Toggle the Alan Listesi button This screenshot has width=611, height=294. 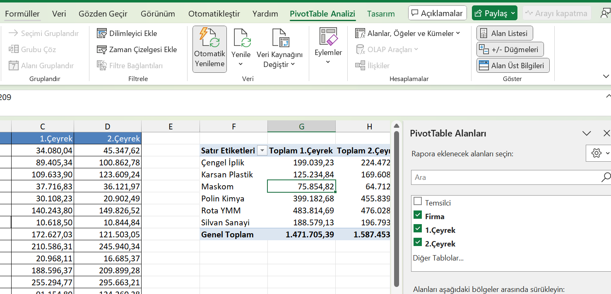[504, 33]
